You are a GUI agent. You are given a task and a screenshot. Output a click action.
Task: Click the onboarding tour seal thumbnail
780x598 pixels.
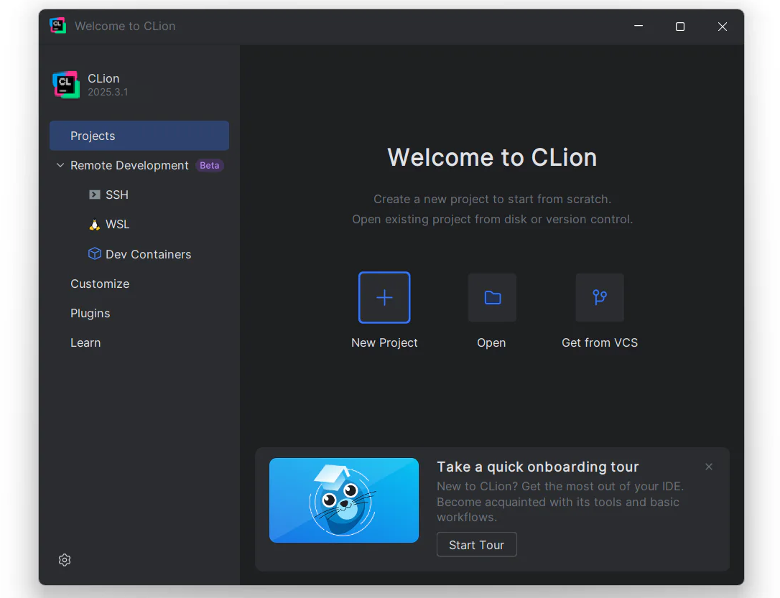pos(344,500)
